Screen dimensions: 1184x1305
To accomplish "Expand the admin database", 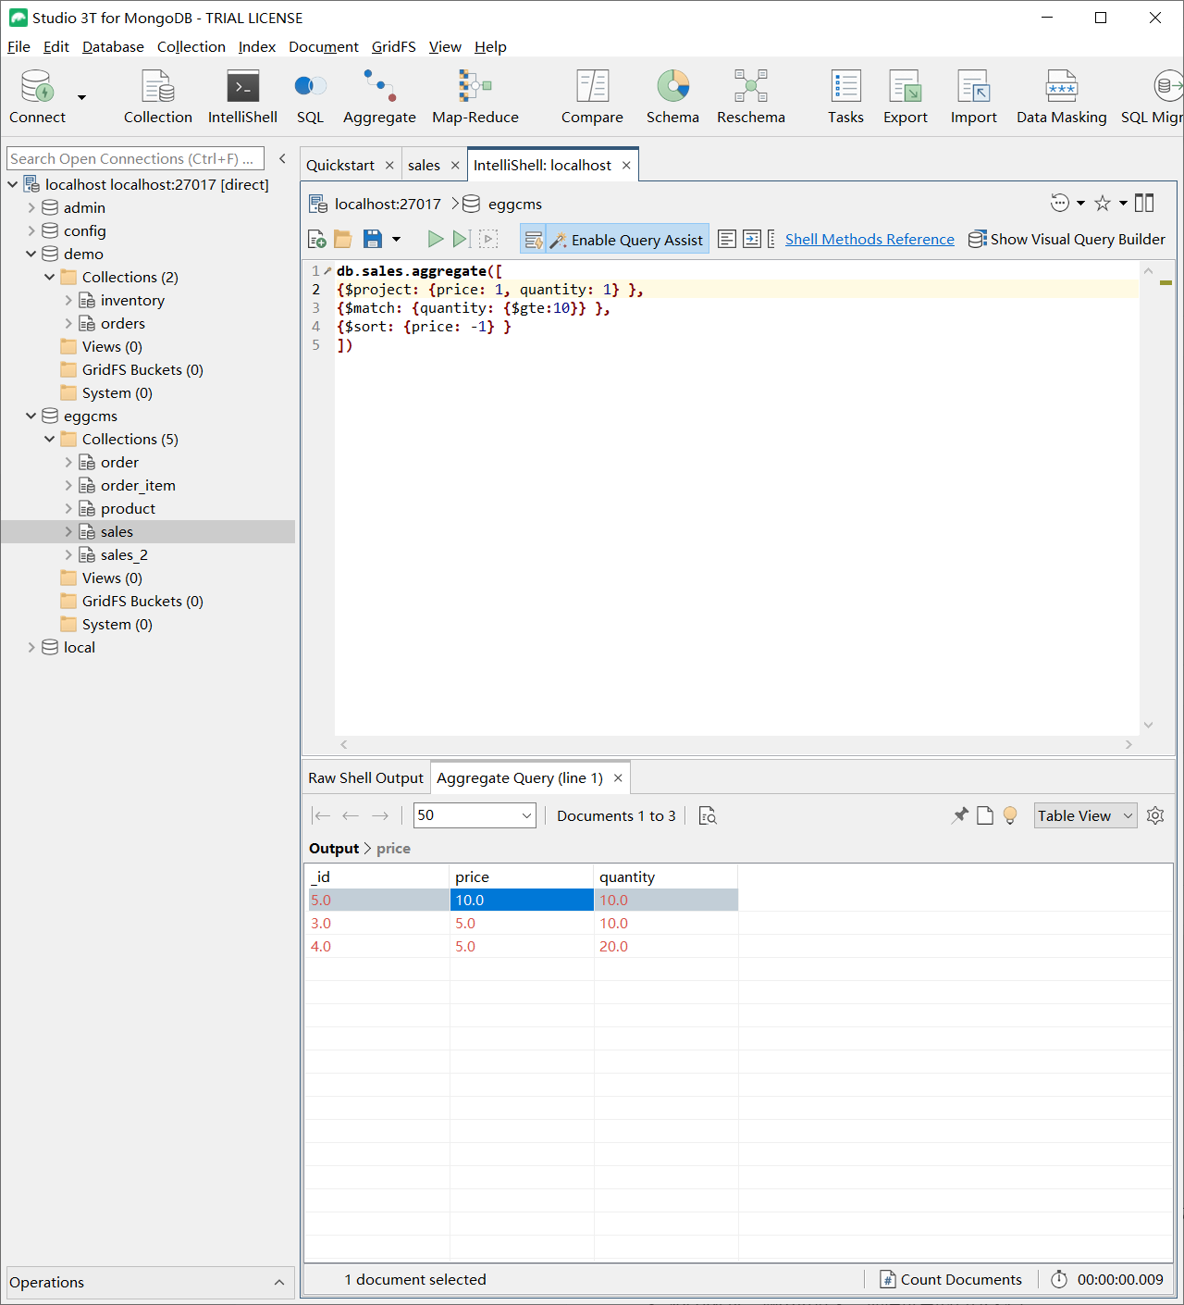I will click(x=31, y=208).
